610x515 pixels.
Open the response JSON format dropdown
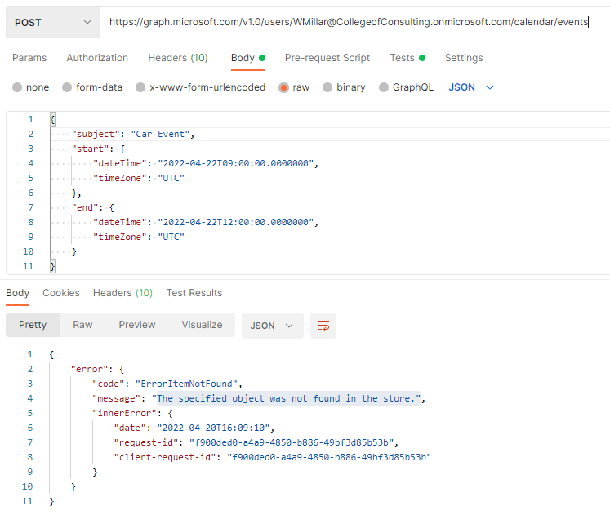[272, 326]
